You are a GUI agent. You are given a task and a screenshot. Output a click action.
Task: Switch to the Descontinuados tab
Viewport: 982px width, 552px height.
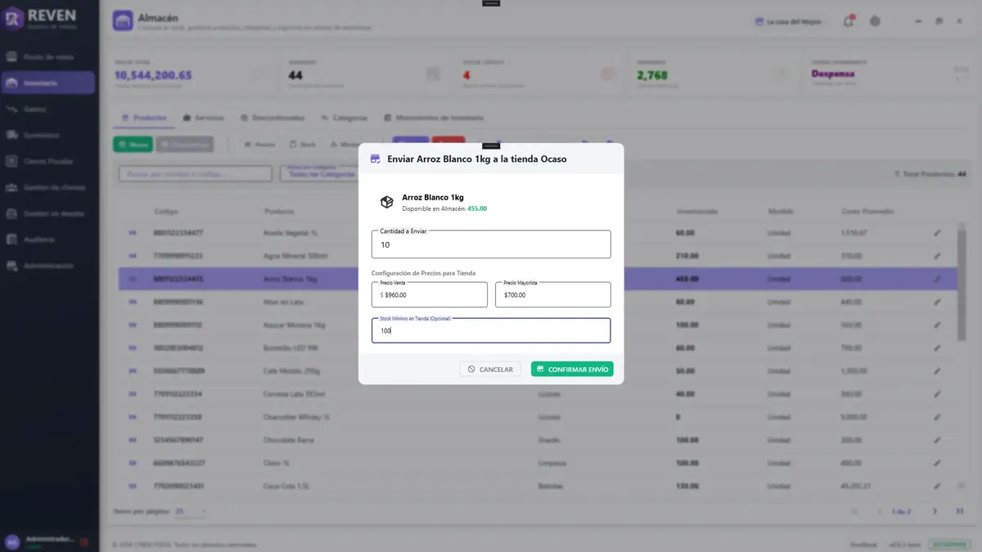(x=273, y=118)
